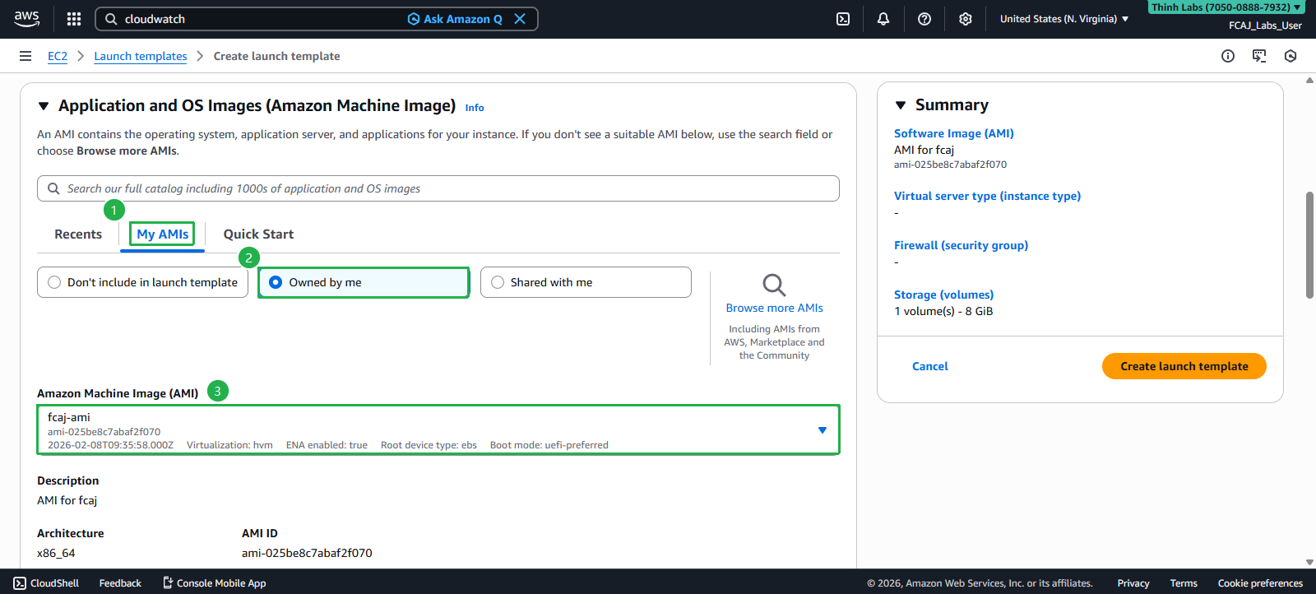
Task: Open the Info link beside AMI heading
Action: (475, 108)
